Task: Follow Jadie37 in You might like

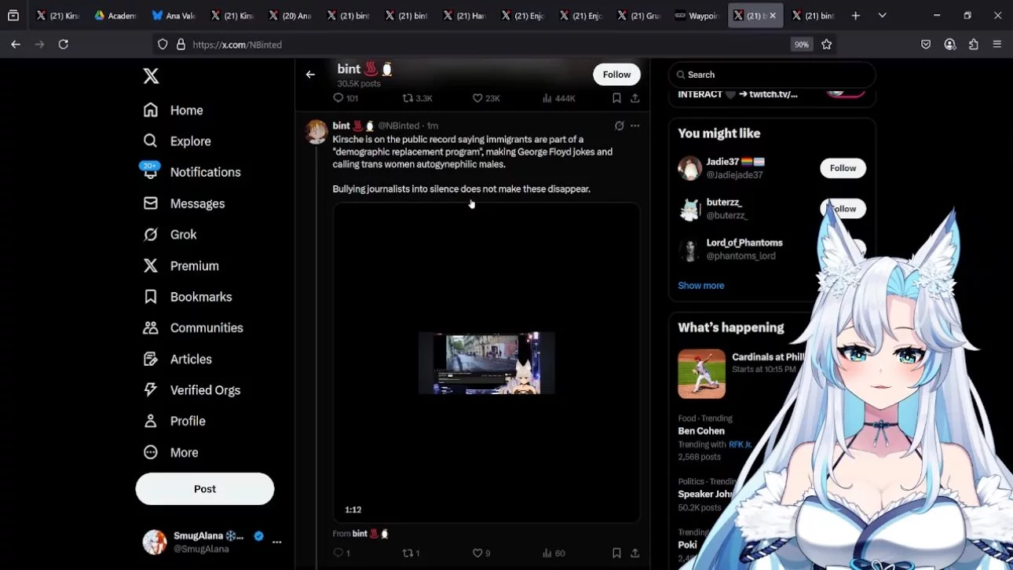Action: point(843,168)
